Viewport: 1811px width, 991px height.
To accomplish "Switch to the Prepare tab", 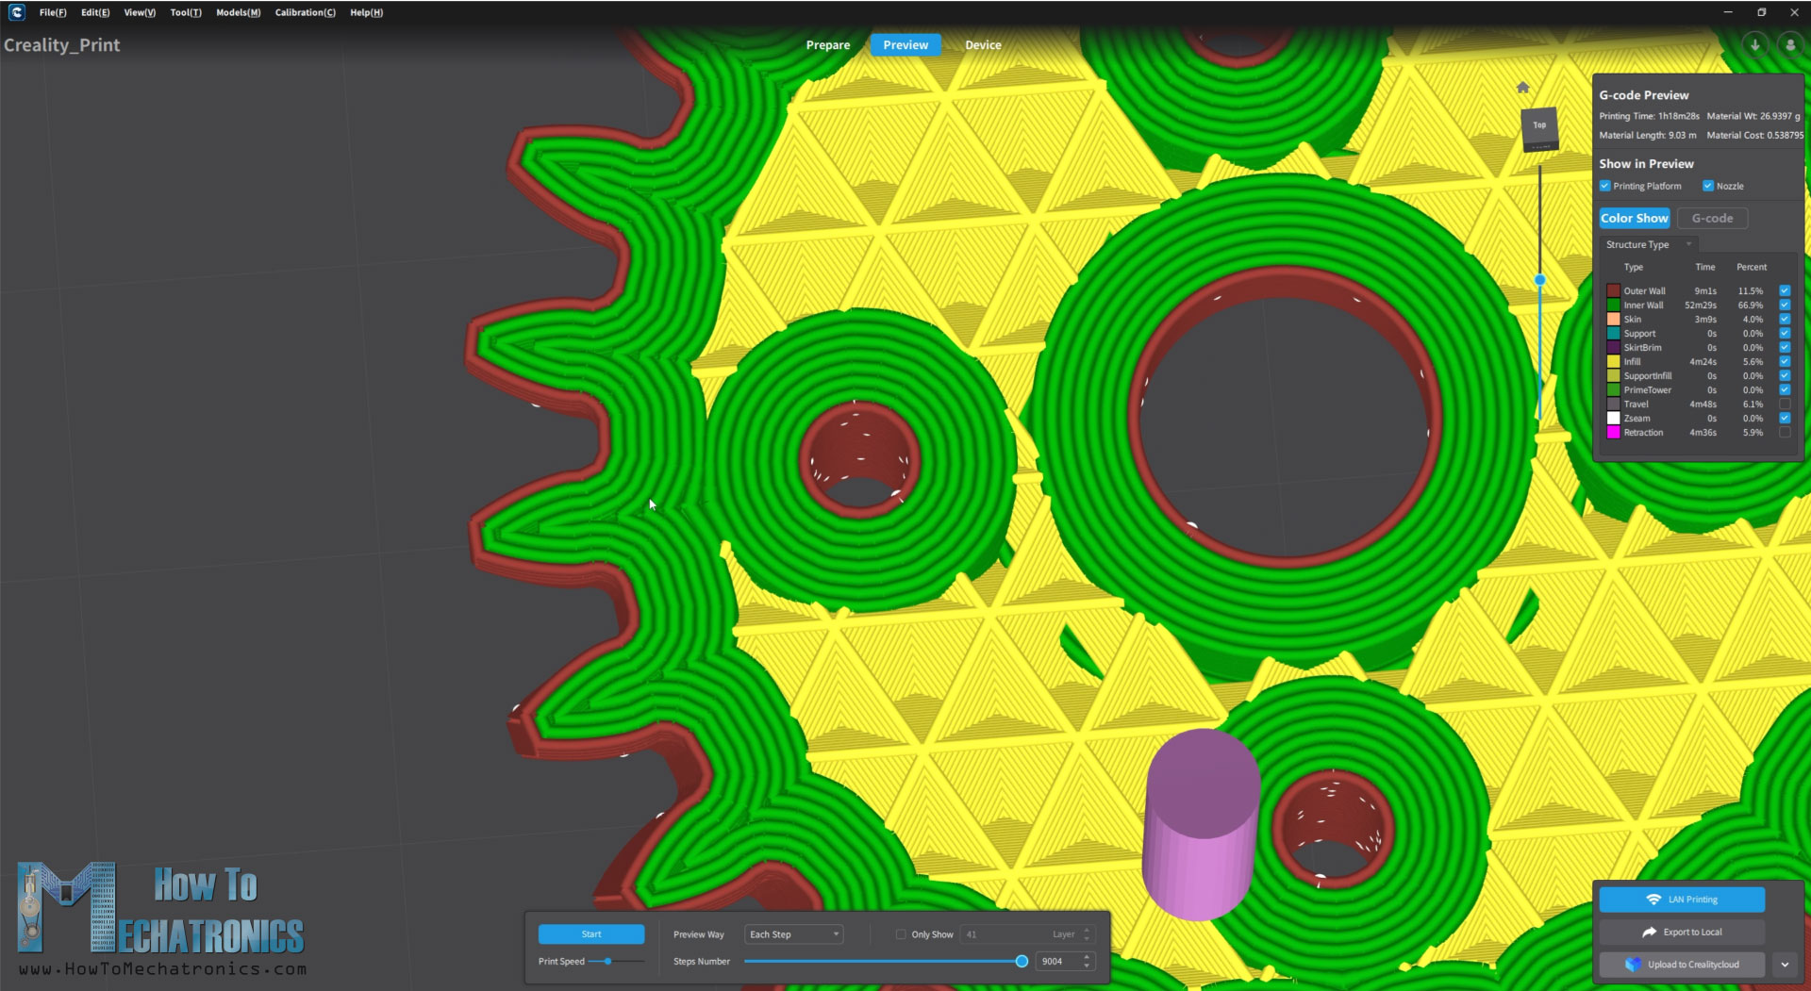I will [827, 45].
